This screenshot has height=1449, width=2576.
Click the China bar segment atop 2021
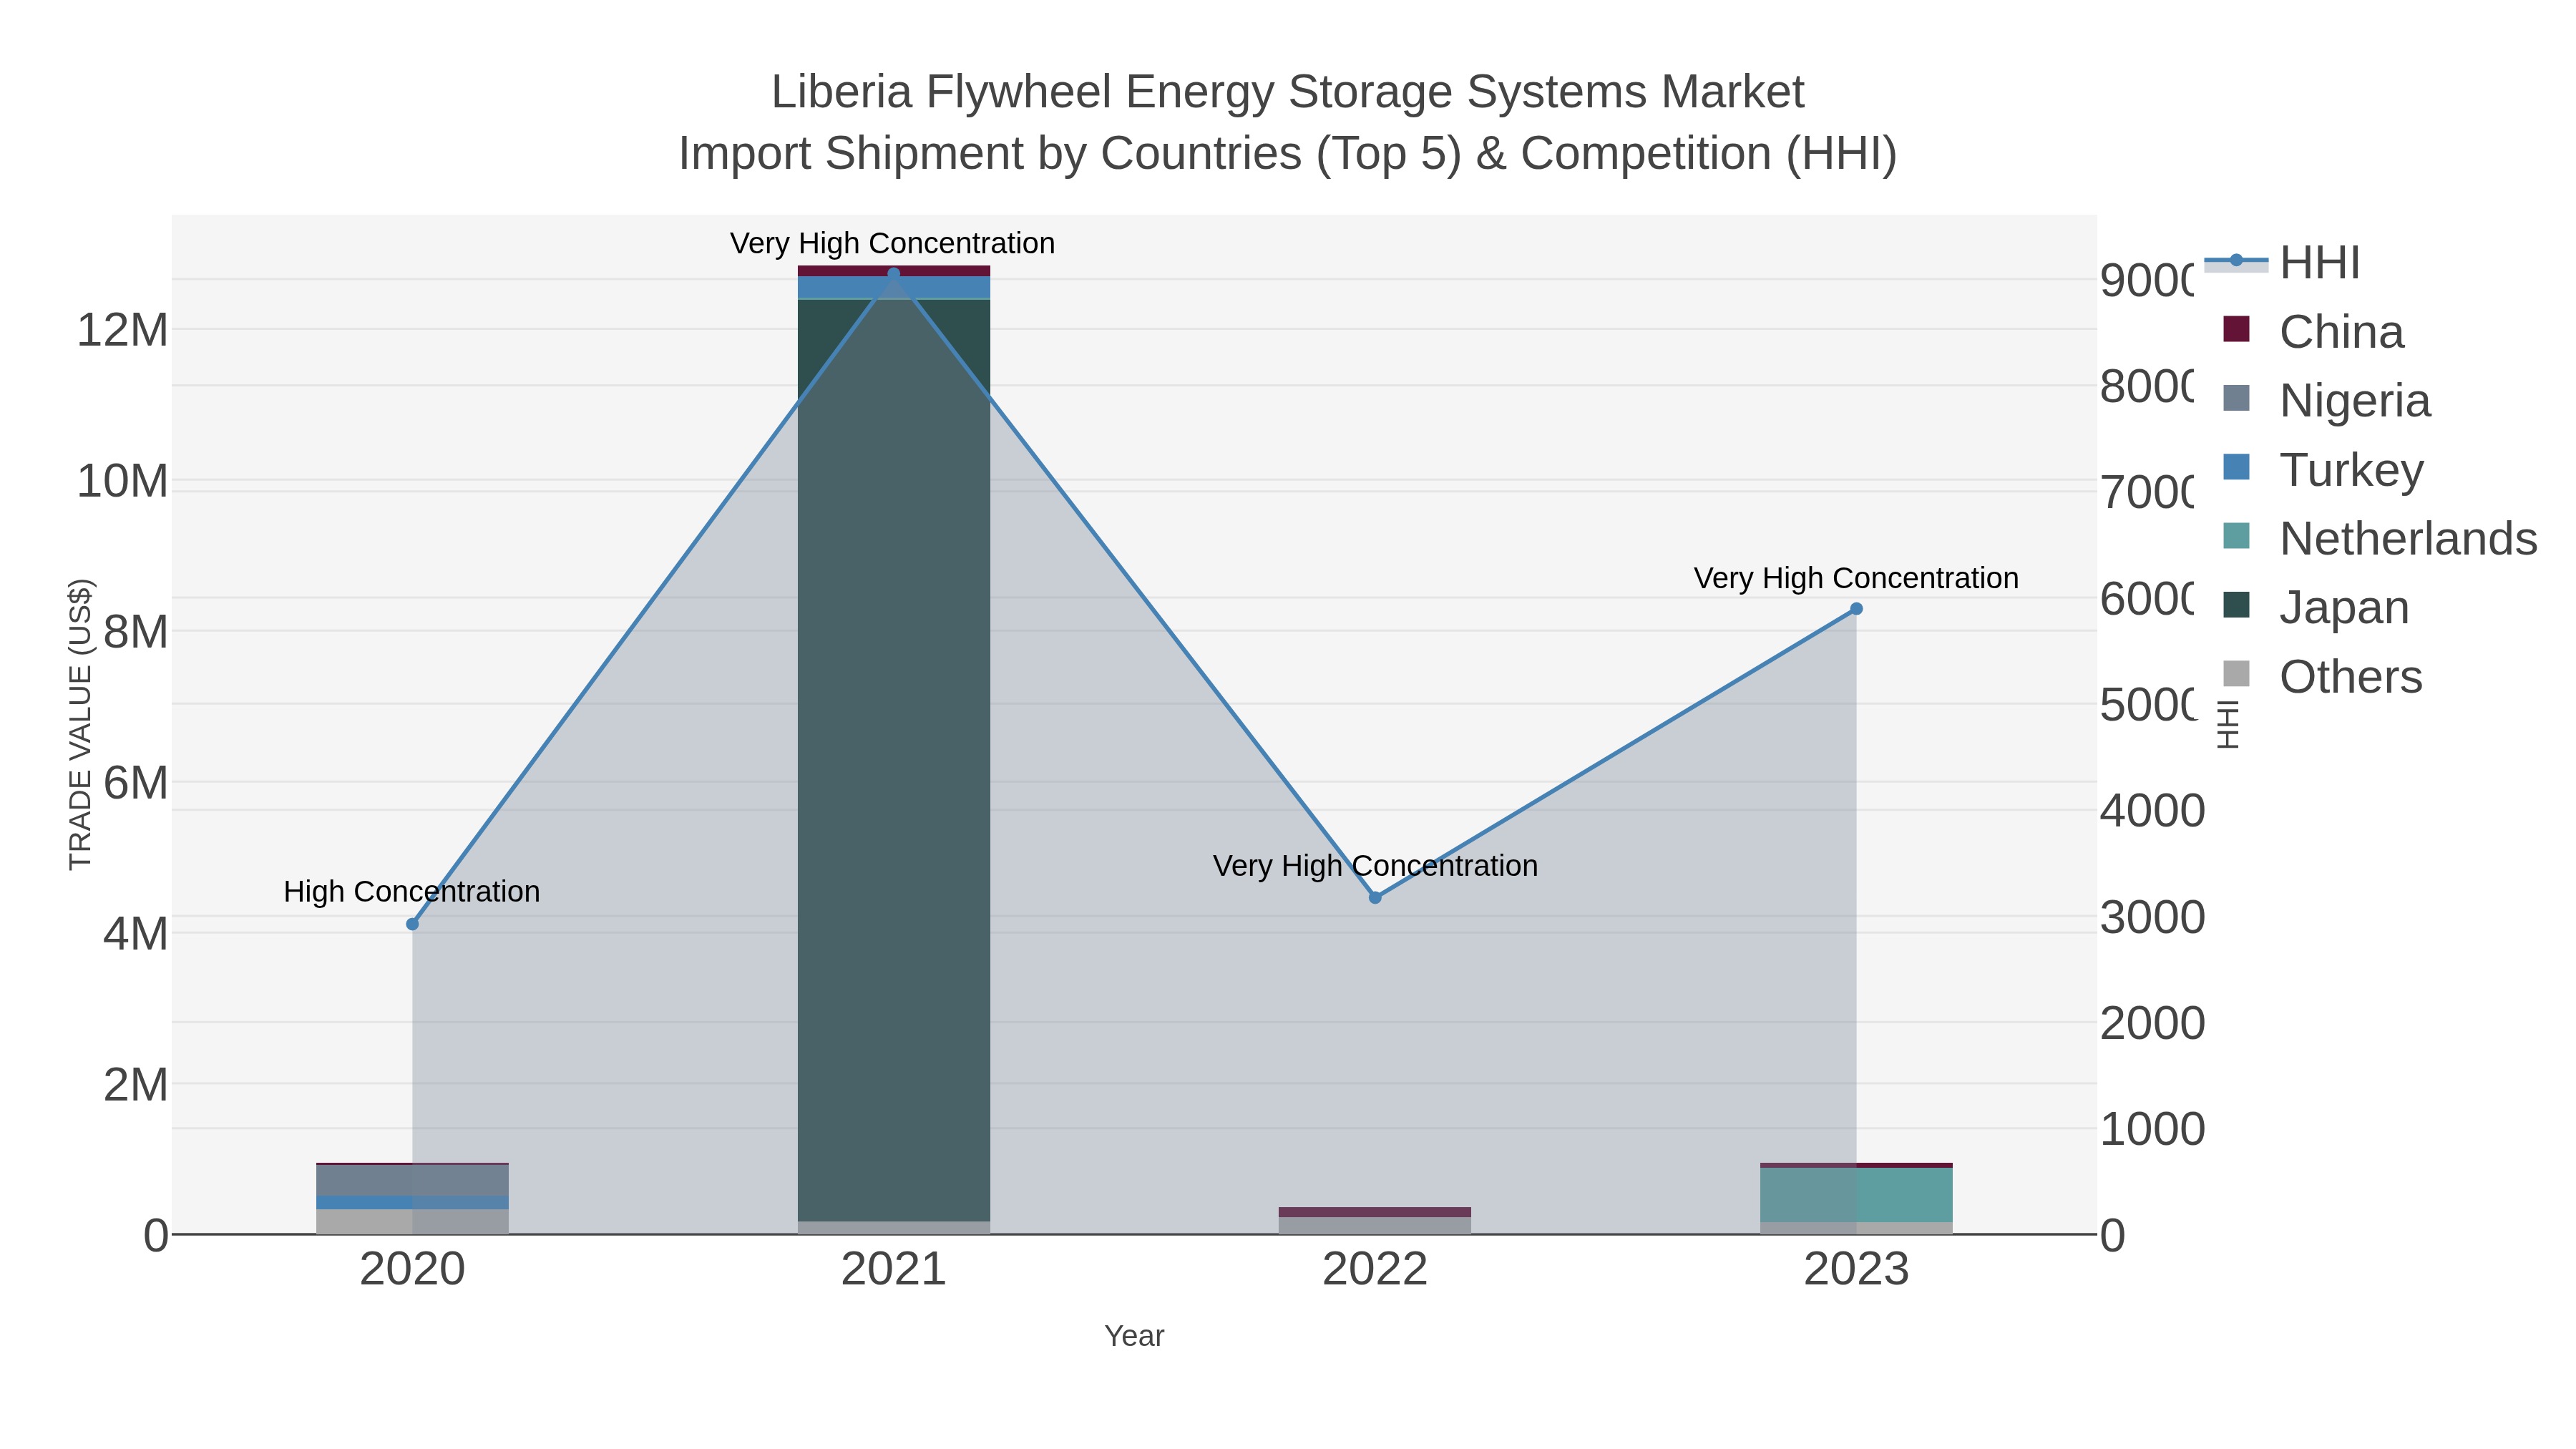pos(894,271)
